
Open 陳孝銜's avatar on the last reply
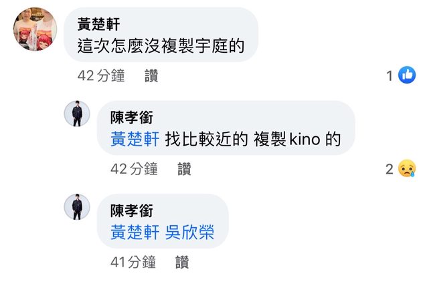77,206
